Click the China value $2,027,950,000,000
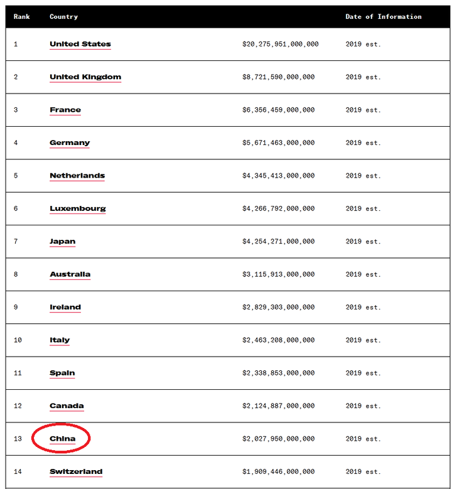Image resolution: width=452 pixels, height=489 pixels. (x=278, y=439)
